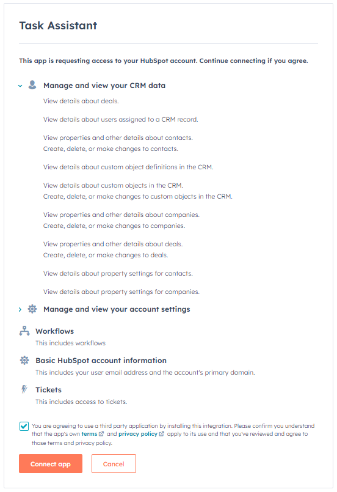Click the Basic HubSpot account information gear icon
Screen dimensions: 337x492
(24, 360)
